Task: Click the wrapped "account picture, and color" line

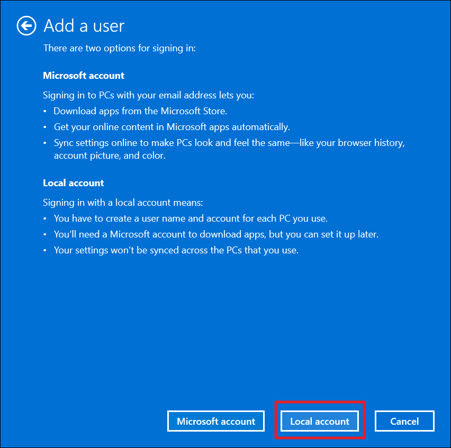Action: pos(110,156)
